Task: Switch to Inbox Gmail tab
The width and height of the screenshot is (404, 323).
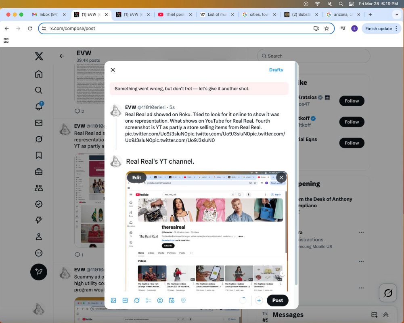Action: [48, 15]
